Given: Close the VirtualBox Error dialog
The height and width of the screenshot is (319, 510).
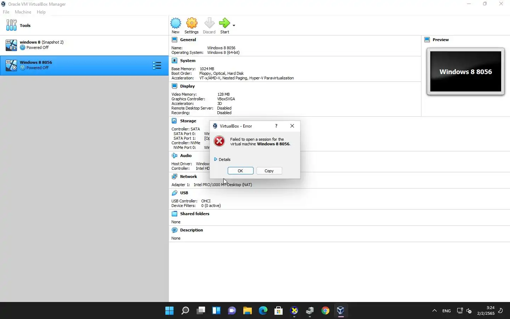Looking at the screenshot, I should [292, 126].
